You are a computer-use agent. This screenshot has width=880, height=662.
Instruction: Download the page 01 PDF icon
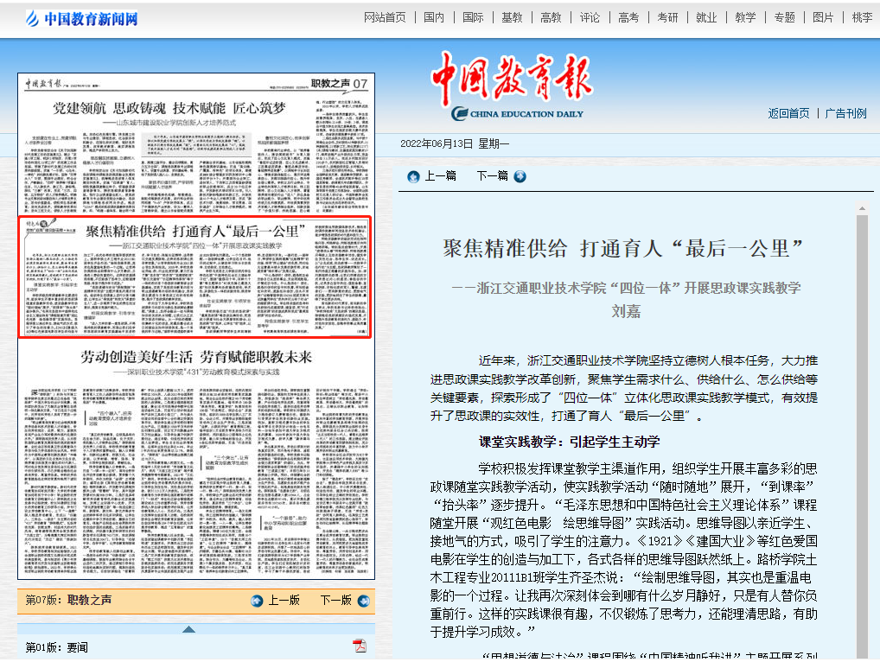(x=360, y=646)
